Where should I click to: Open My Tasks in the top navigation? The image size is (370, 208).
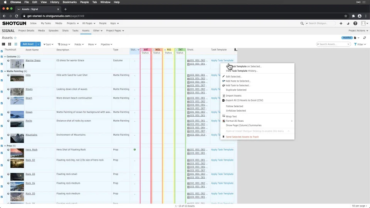(46, 23)
